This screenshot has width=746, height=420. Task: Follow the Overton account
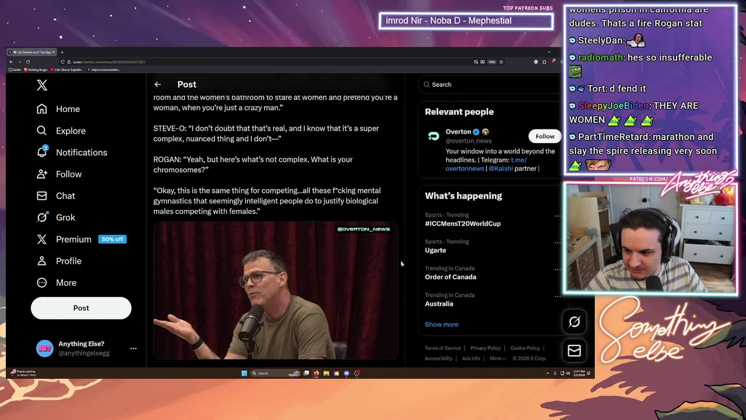545,136
